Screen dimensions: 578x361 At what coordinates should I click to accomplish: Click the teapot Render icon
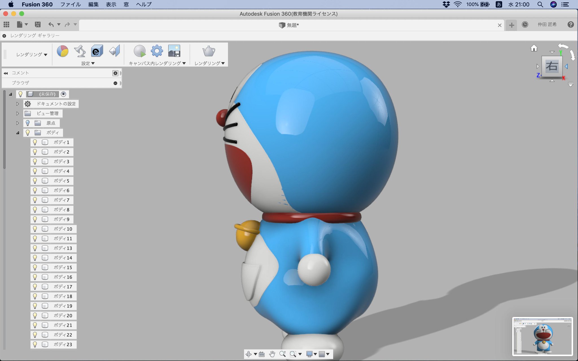pyautogui.click(x=209, y=51)
